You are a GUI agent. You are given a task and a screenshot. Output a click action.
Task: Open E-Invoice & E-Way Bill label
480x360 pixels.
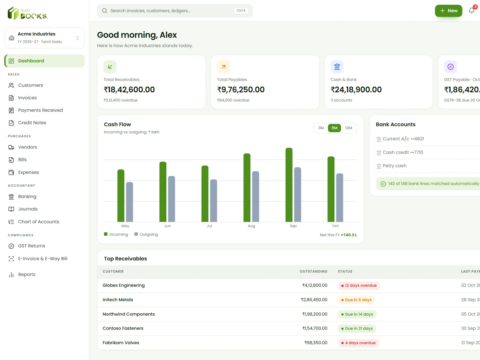[x=43, y=259]
